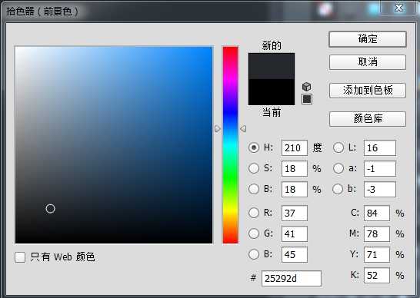Click the new color swatch (新的)

coord(272,66)
